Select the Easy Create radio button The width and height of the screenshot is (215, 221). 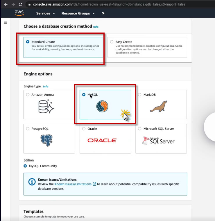[112, 42]
